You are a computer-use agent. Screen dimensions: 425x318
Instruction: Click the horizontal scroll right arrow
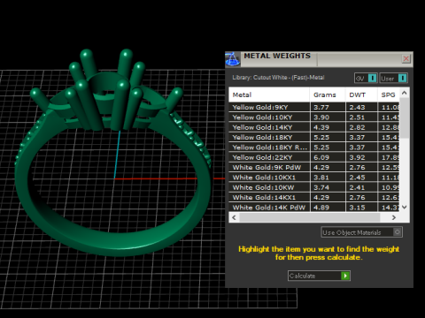pyautogui.click(x=394, y=217)
